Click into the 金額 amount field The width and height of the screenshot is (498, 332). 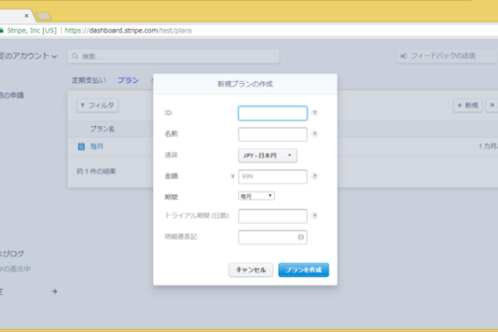click(272, 176)
